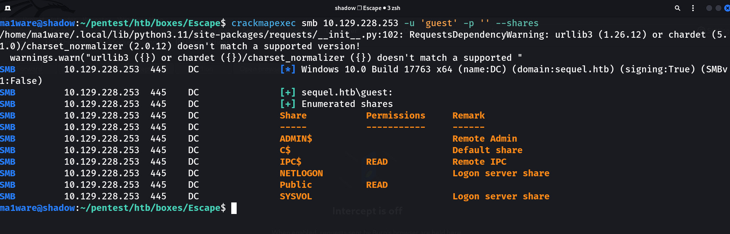Click the gray minimize window circle
This screenshot has height=234, width=730.
pyautogui.click(x=709, y=8)
